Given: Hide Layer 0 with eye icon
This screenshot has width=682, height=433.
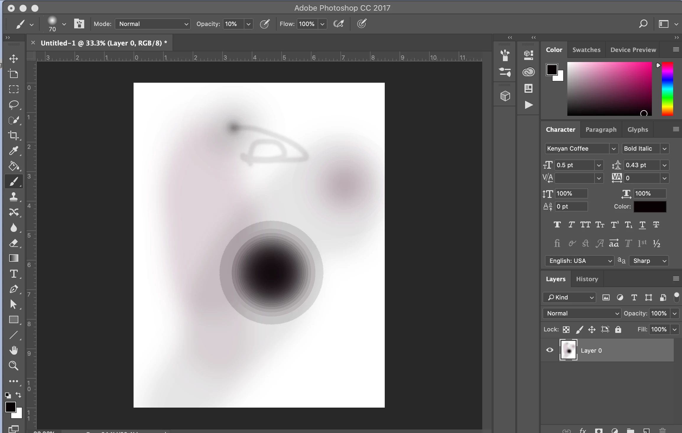Looking at the screenshot, I should click(x=550, y=350).
